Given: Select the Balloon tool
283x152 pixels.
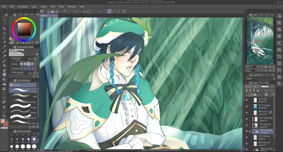Looking at the screenshot, I should 4,111.
